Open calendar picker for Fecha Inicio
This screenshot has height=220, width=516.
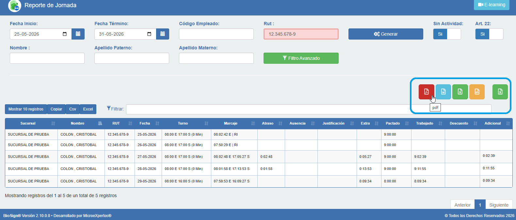pyautogui.click(x=78, y=34)
